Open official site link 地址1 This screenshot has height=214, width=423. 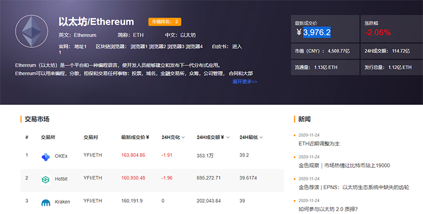(x=81, y=47)
